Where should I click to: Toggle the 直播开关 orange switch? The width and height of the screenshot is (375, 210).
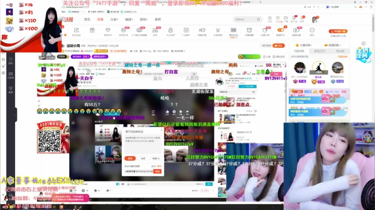(x=281, y=30)
